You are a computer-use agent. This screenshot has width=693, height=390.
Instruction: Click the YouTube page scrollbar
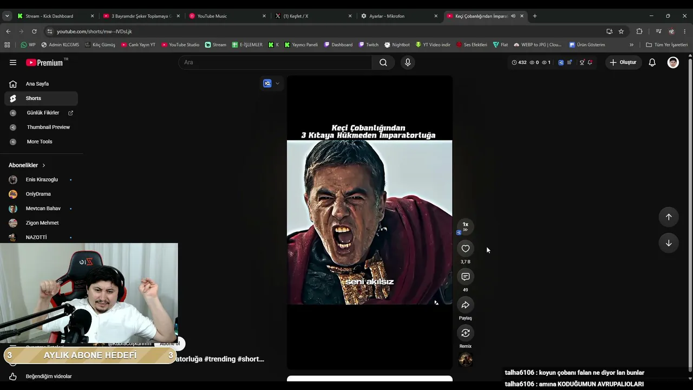click(690, 215)
